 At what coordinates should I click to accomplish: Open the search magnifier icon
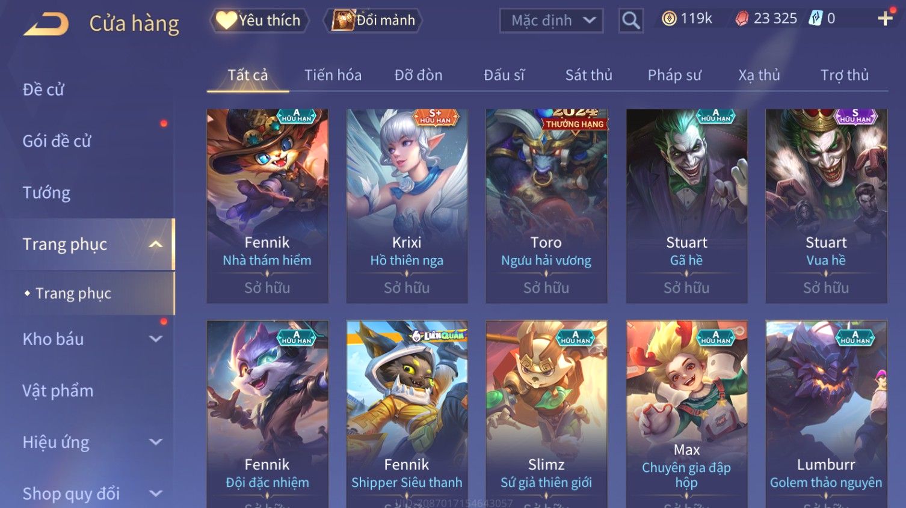tap(631, 20)
